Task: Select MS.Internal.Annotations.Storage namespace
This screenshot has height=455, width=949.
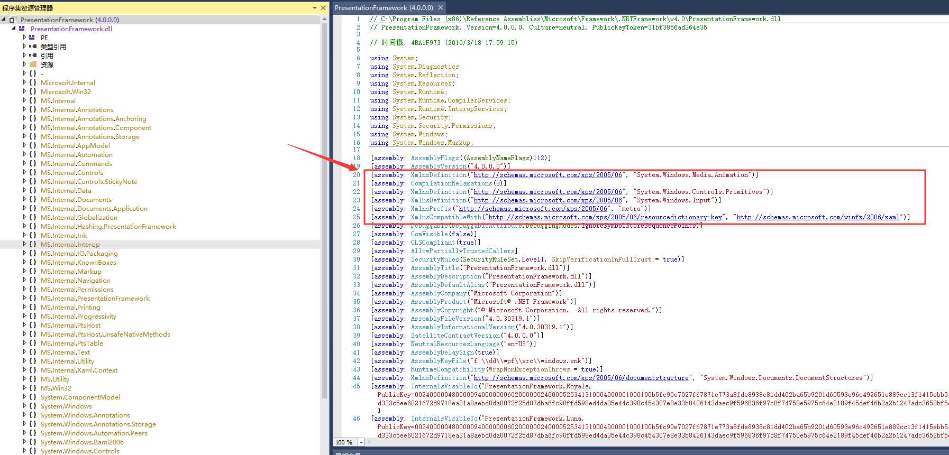Action: pos(90,136)
